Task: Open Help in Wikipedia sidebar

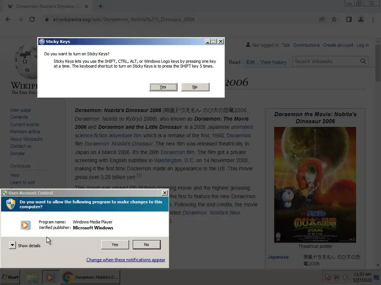Action: tap(15, 175)
